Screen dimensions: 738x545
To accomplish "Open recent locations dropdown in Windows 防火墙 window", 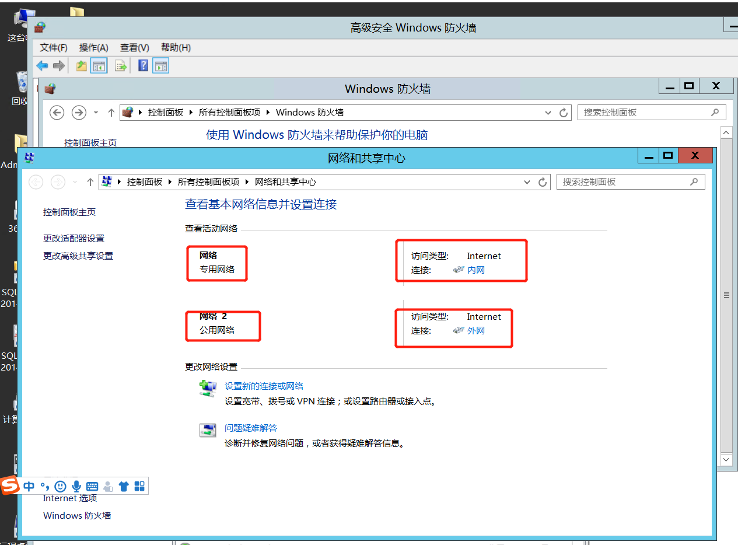I will (96, 113).
